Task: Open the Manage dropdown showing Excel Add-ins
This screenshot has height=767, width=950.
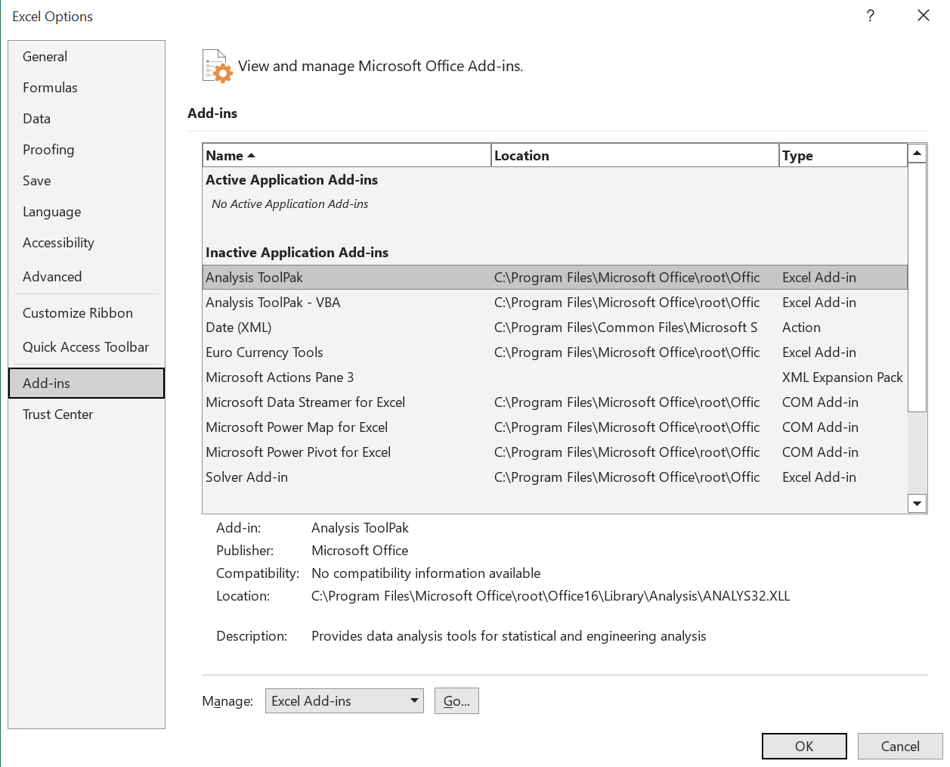Action: click(x=345, y=701)
